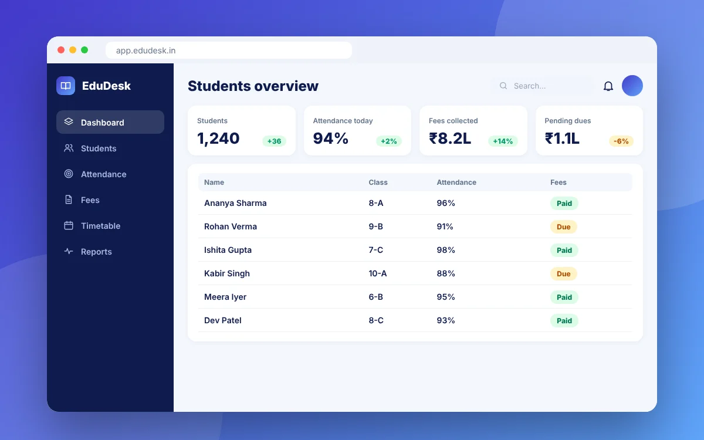Navigate to Reports in the sidebar
Screen dimensions: 704x440
pyautogui.click(x=110, y=252)
